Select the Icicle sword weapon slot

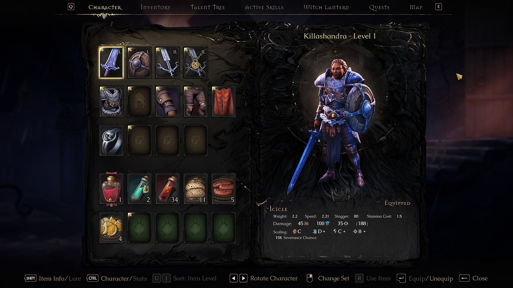(x=111, y=63)
